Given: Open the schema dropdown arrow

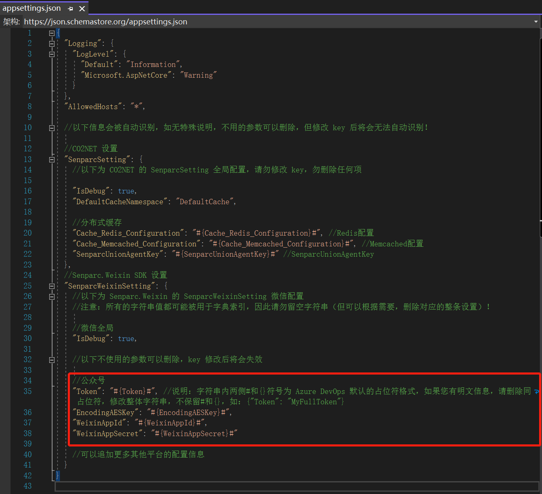Looking at the screenshot, I should click(536, 22).
